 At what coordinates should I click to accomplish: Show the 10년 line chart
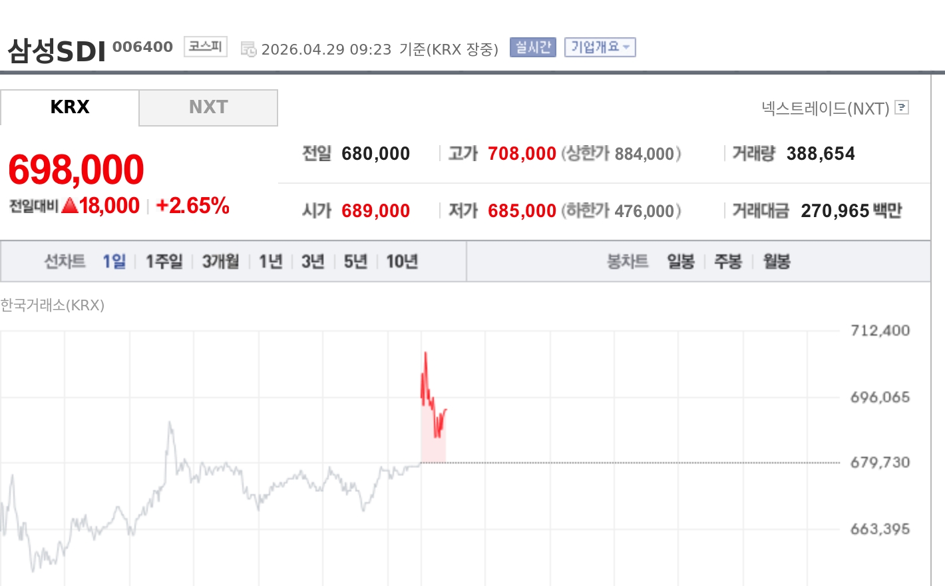tap(402, 262)
